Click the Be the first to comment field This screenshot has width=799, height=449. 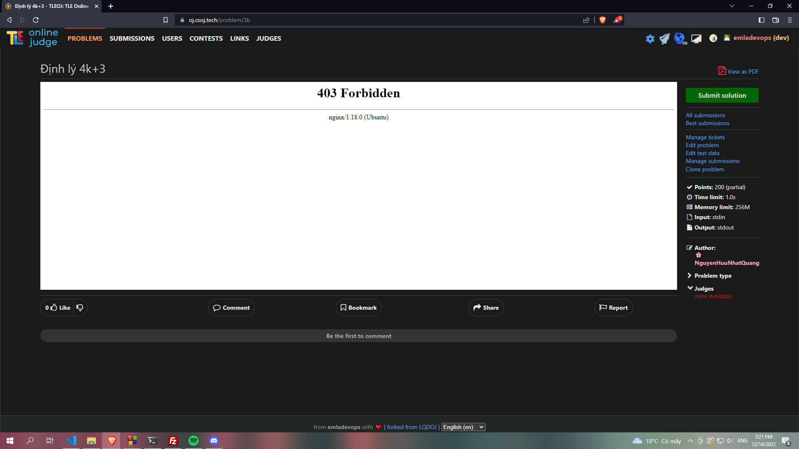(x=358, y=336)
